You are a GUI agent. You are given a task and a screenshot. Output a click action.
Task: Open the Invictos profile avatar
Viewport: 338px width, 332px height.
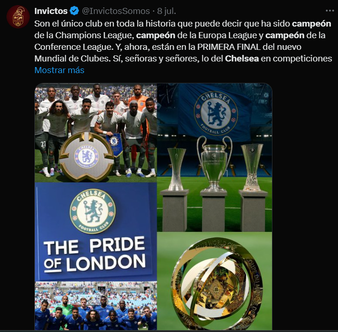click(x=18, y=17)
